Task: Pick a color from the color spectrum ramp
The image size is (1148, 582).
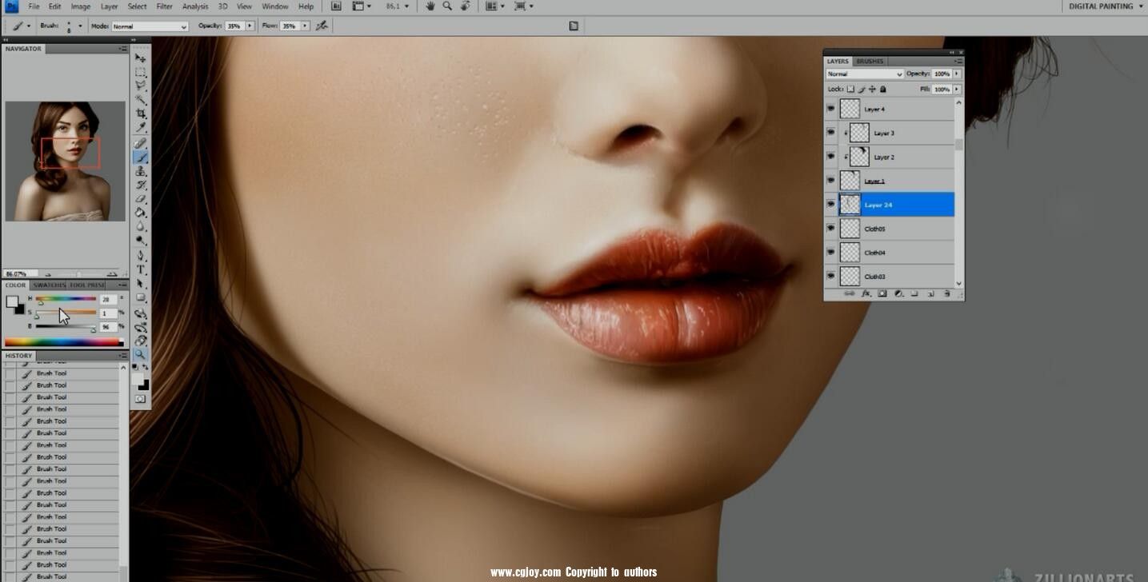Action: click(63, 343)
